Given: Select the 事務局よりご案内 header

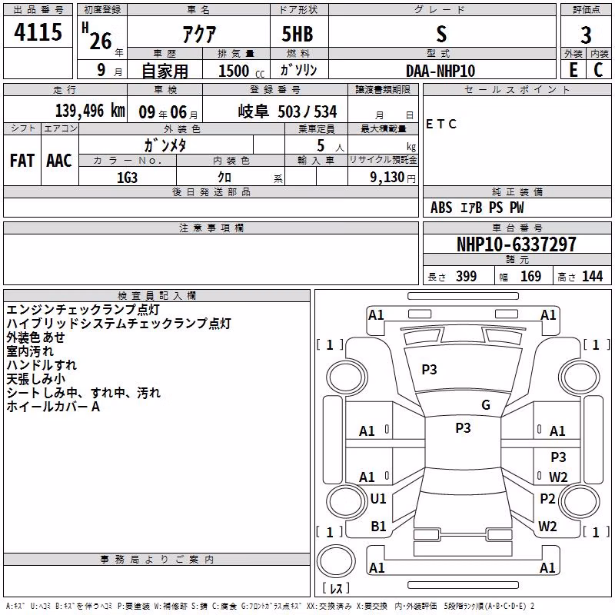Looking at the screenshot, I should (x=157, y=560).
